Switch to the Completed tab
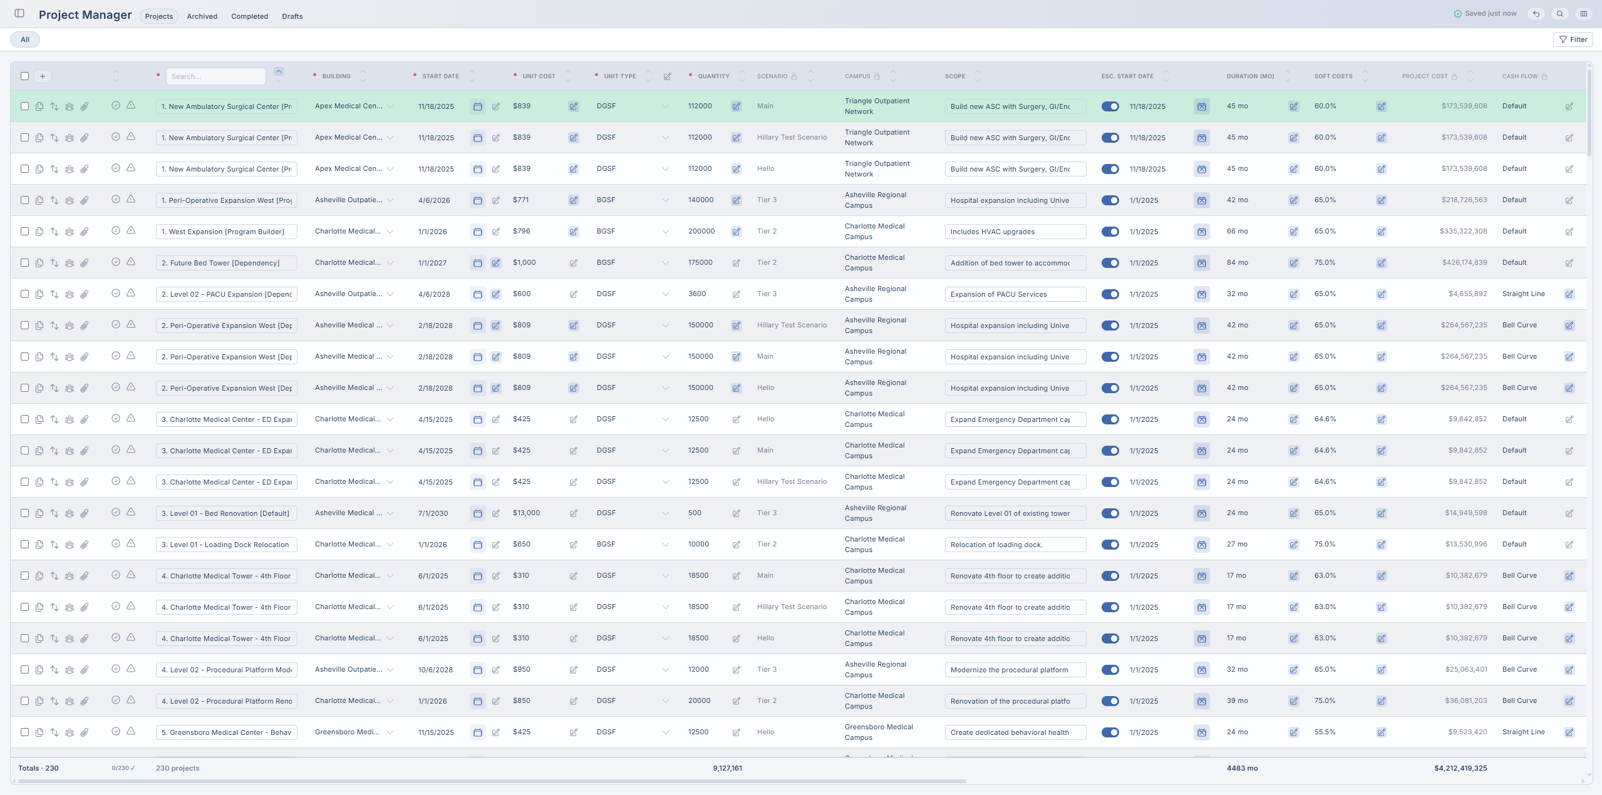 pos(249,16)
